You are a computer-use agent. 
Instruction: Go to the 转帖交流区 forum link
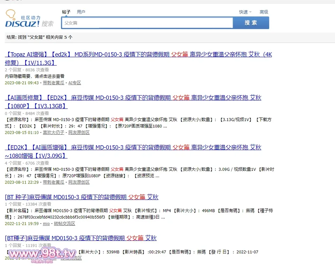tap(64, 223)
